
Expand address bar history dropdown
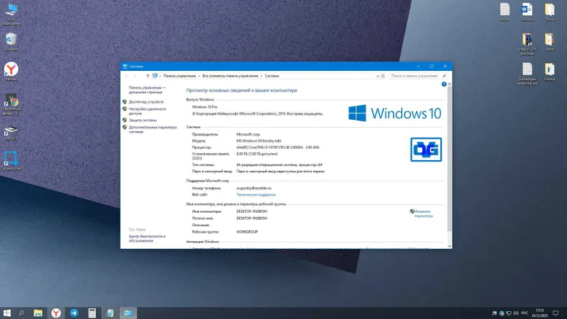point(378,76)
